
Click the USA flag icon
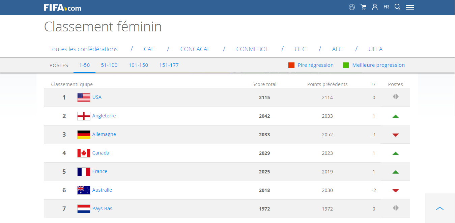[x=84, y=97]
